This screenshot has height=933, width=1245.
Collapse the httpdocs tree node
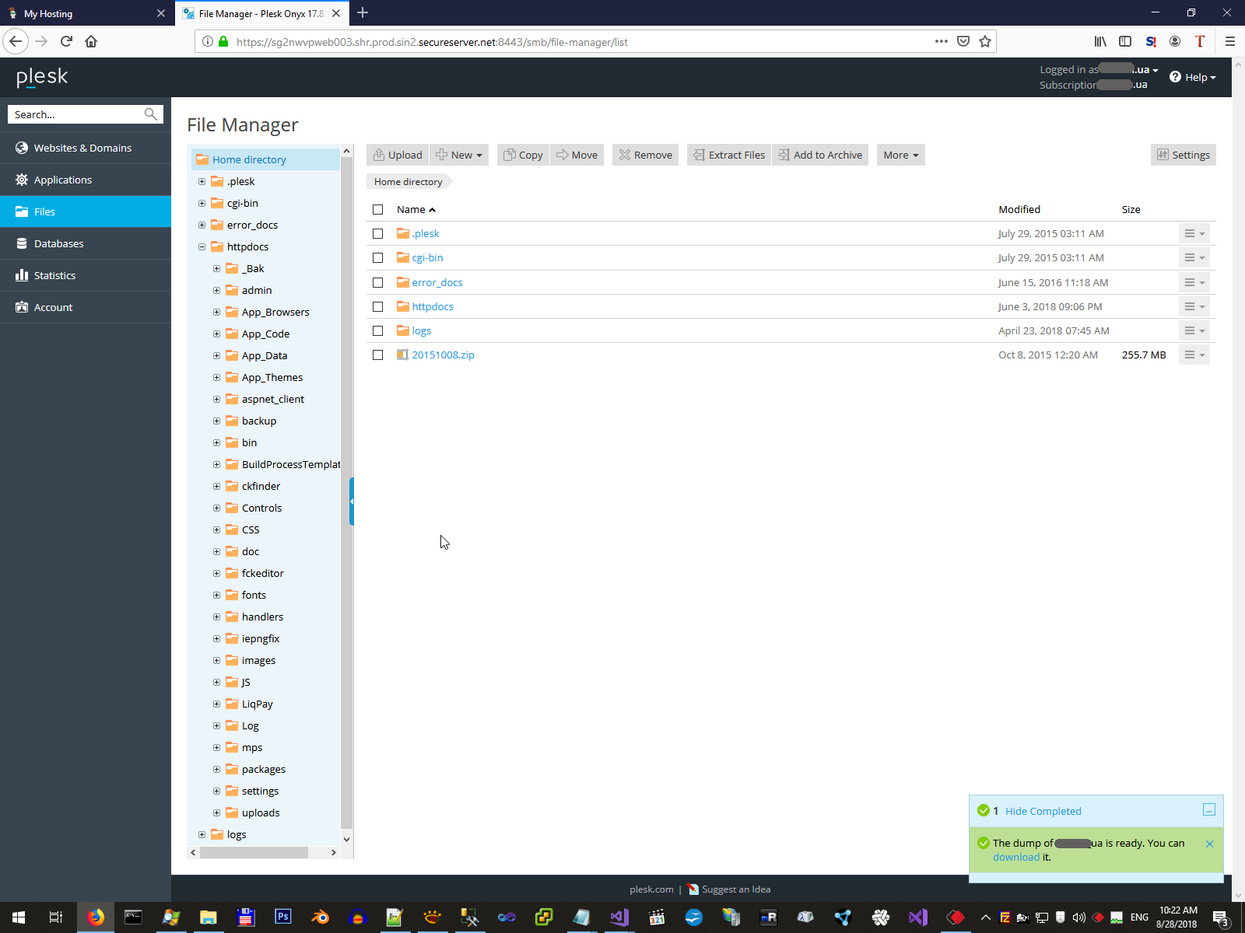(202, 246)
